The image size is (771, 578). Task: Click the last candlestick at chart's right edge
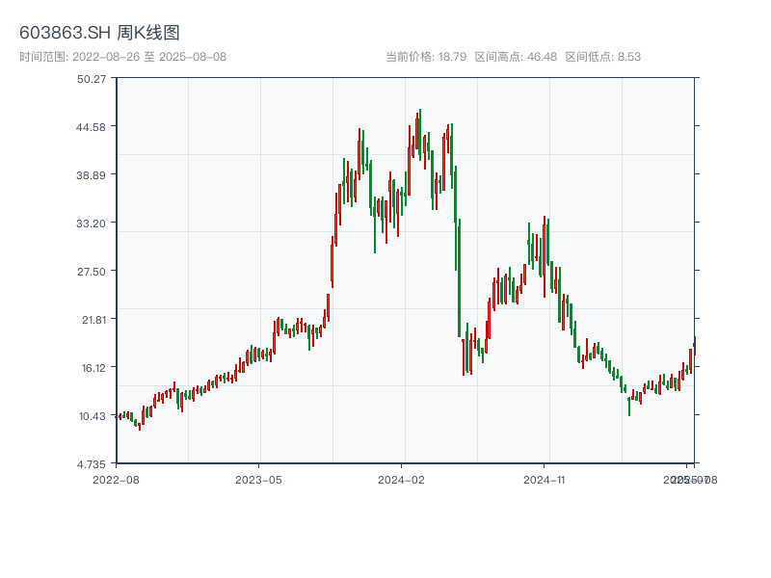click(695, 346)
